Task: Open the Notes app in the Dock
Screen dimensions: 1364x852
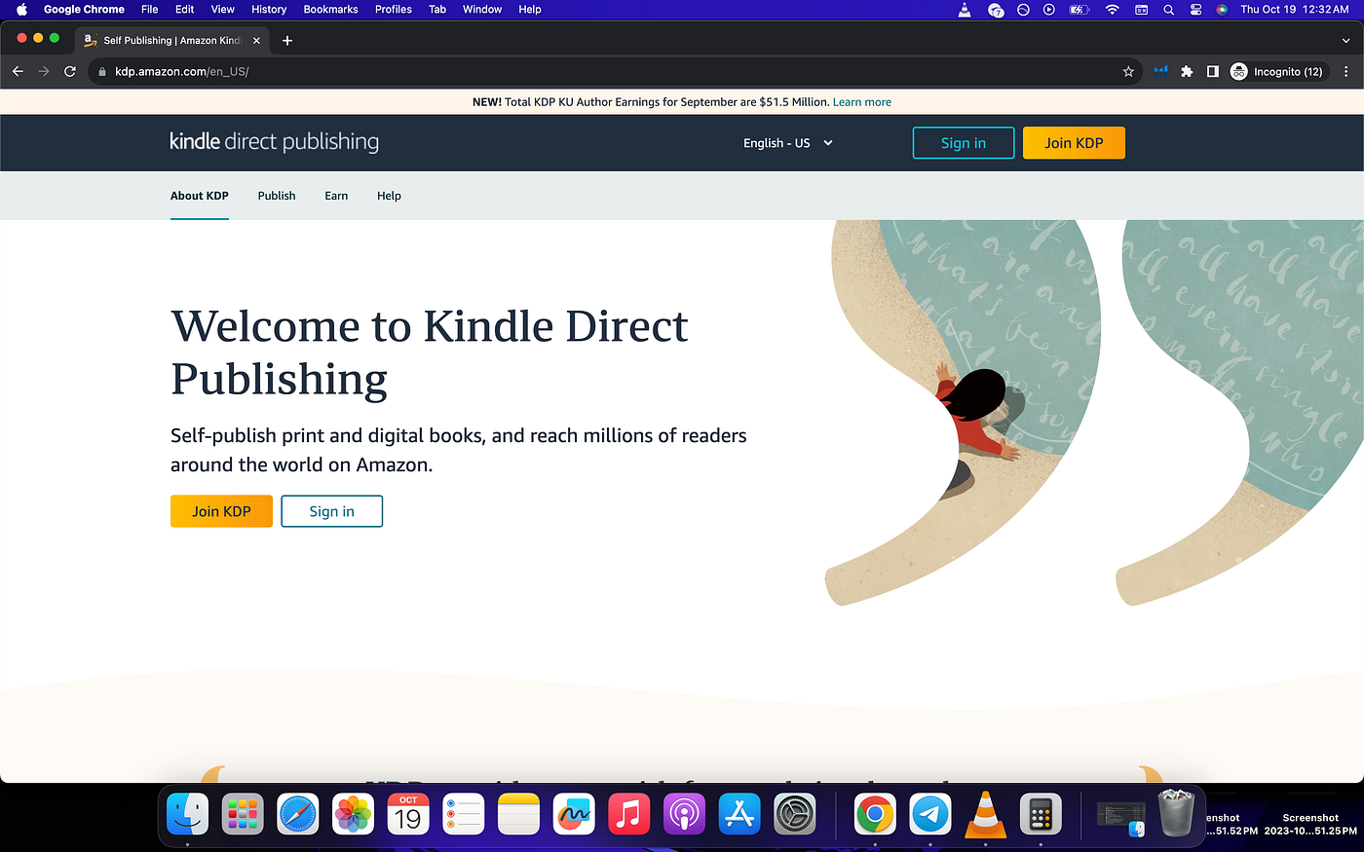Action: coord(518,814)
